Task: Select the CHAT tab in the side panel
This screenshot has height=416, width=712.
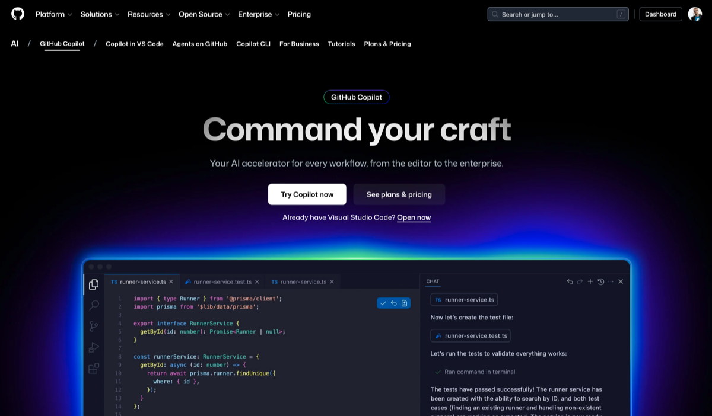Action: point(433,281)
